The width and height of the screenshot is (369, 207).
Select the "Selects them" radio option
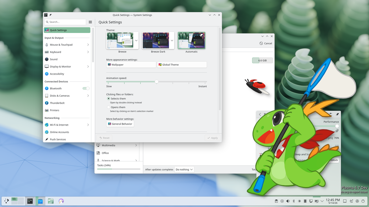108,99
